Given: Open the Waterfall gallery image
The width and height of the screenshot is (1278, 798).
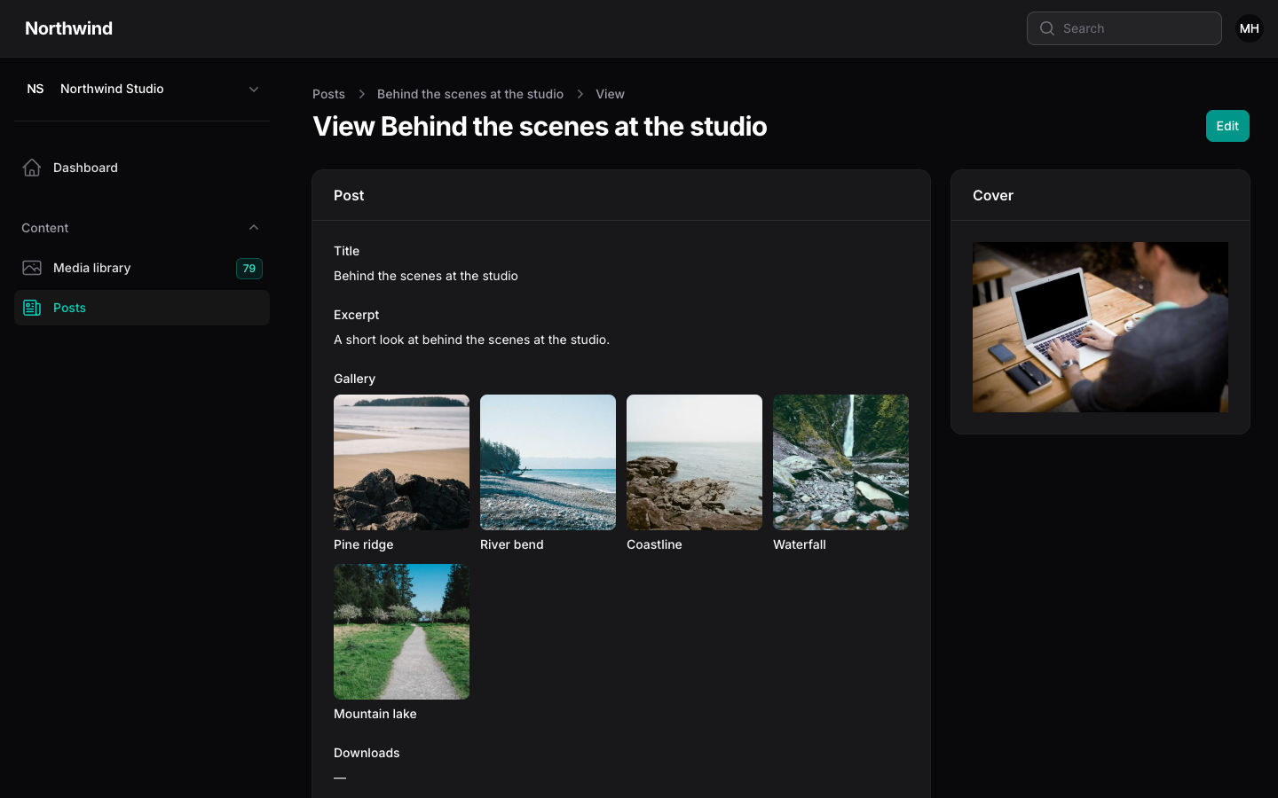Looking at the screenshot, I should 840,462.
